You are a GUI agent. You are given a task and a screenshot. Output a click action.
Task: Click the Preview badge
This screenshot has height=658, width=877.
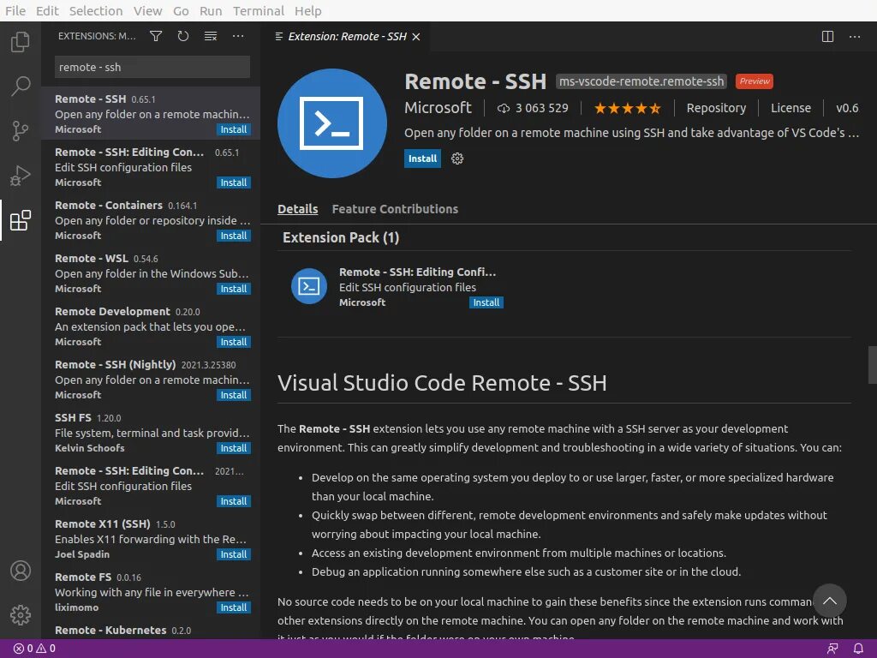pos(754,81)
